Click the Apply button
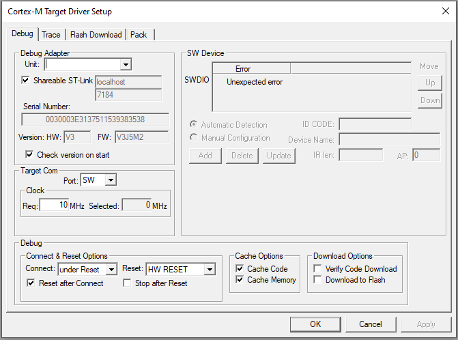This screenshot has width=458, height=340. click(x=426, y=324)
